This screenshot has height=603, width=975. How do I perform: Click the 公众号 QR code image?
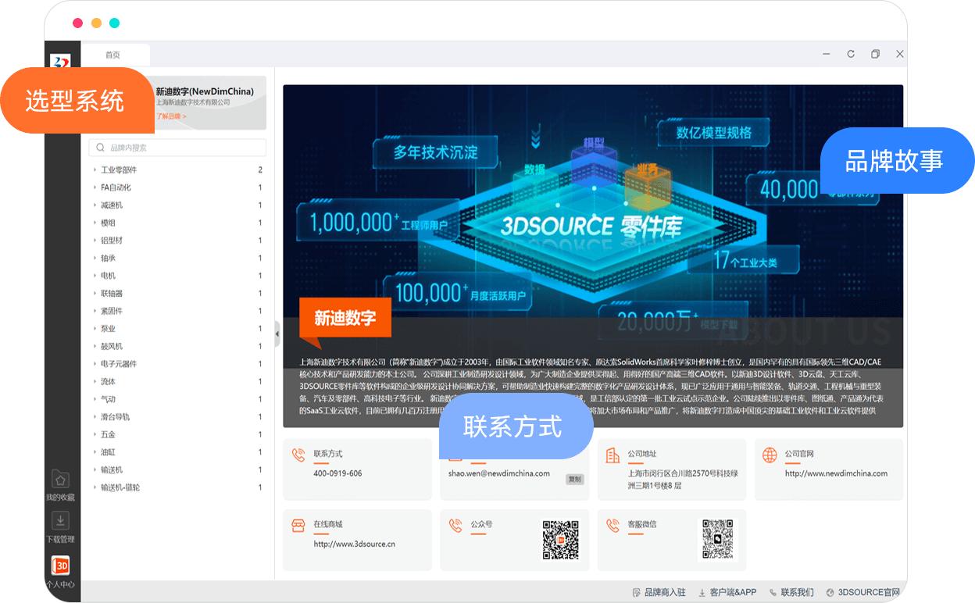tap(561, 541)
